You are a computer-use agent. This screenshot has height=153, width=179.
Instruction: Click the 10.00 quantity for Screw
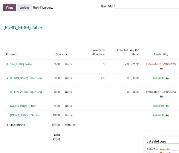pyautogui.click(x=56, y=115)
